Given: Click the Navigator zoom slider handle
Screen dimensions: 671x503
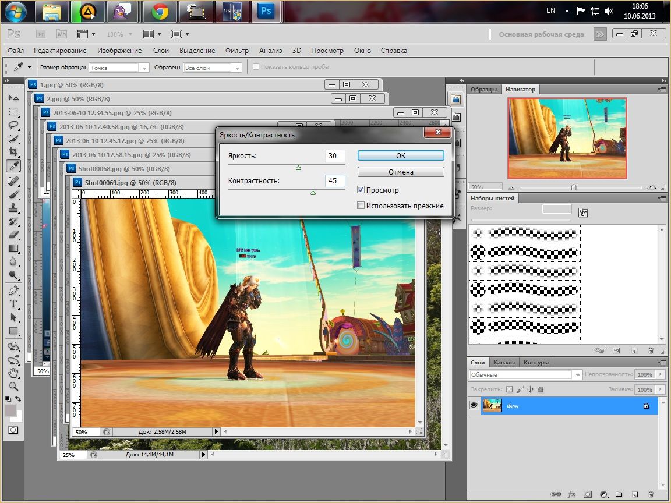Looking at the screenshot, I should (574, 187).
